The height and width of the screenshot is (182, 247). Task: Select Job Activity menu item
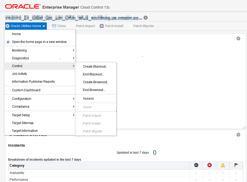40,74
